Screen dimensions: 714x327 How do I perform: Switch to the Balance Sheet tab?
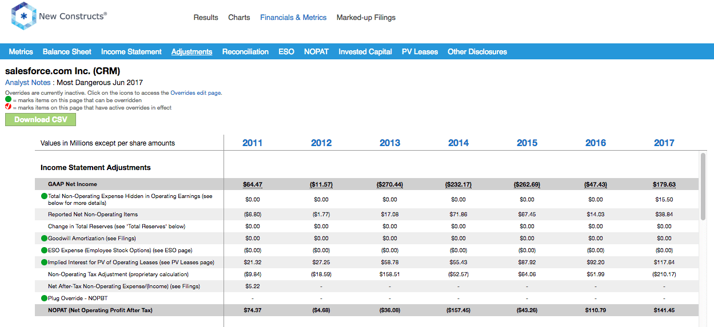(67, 51)
